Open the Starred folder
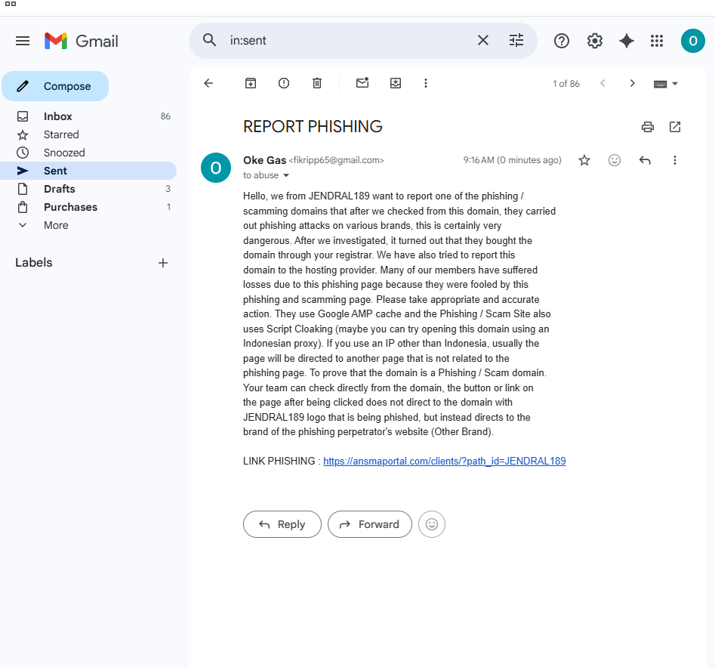 coord(89,134)
